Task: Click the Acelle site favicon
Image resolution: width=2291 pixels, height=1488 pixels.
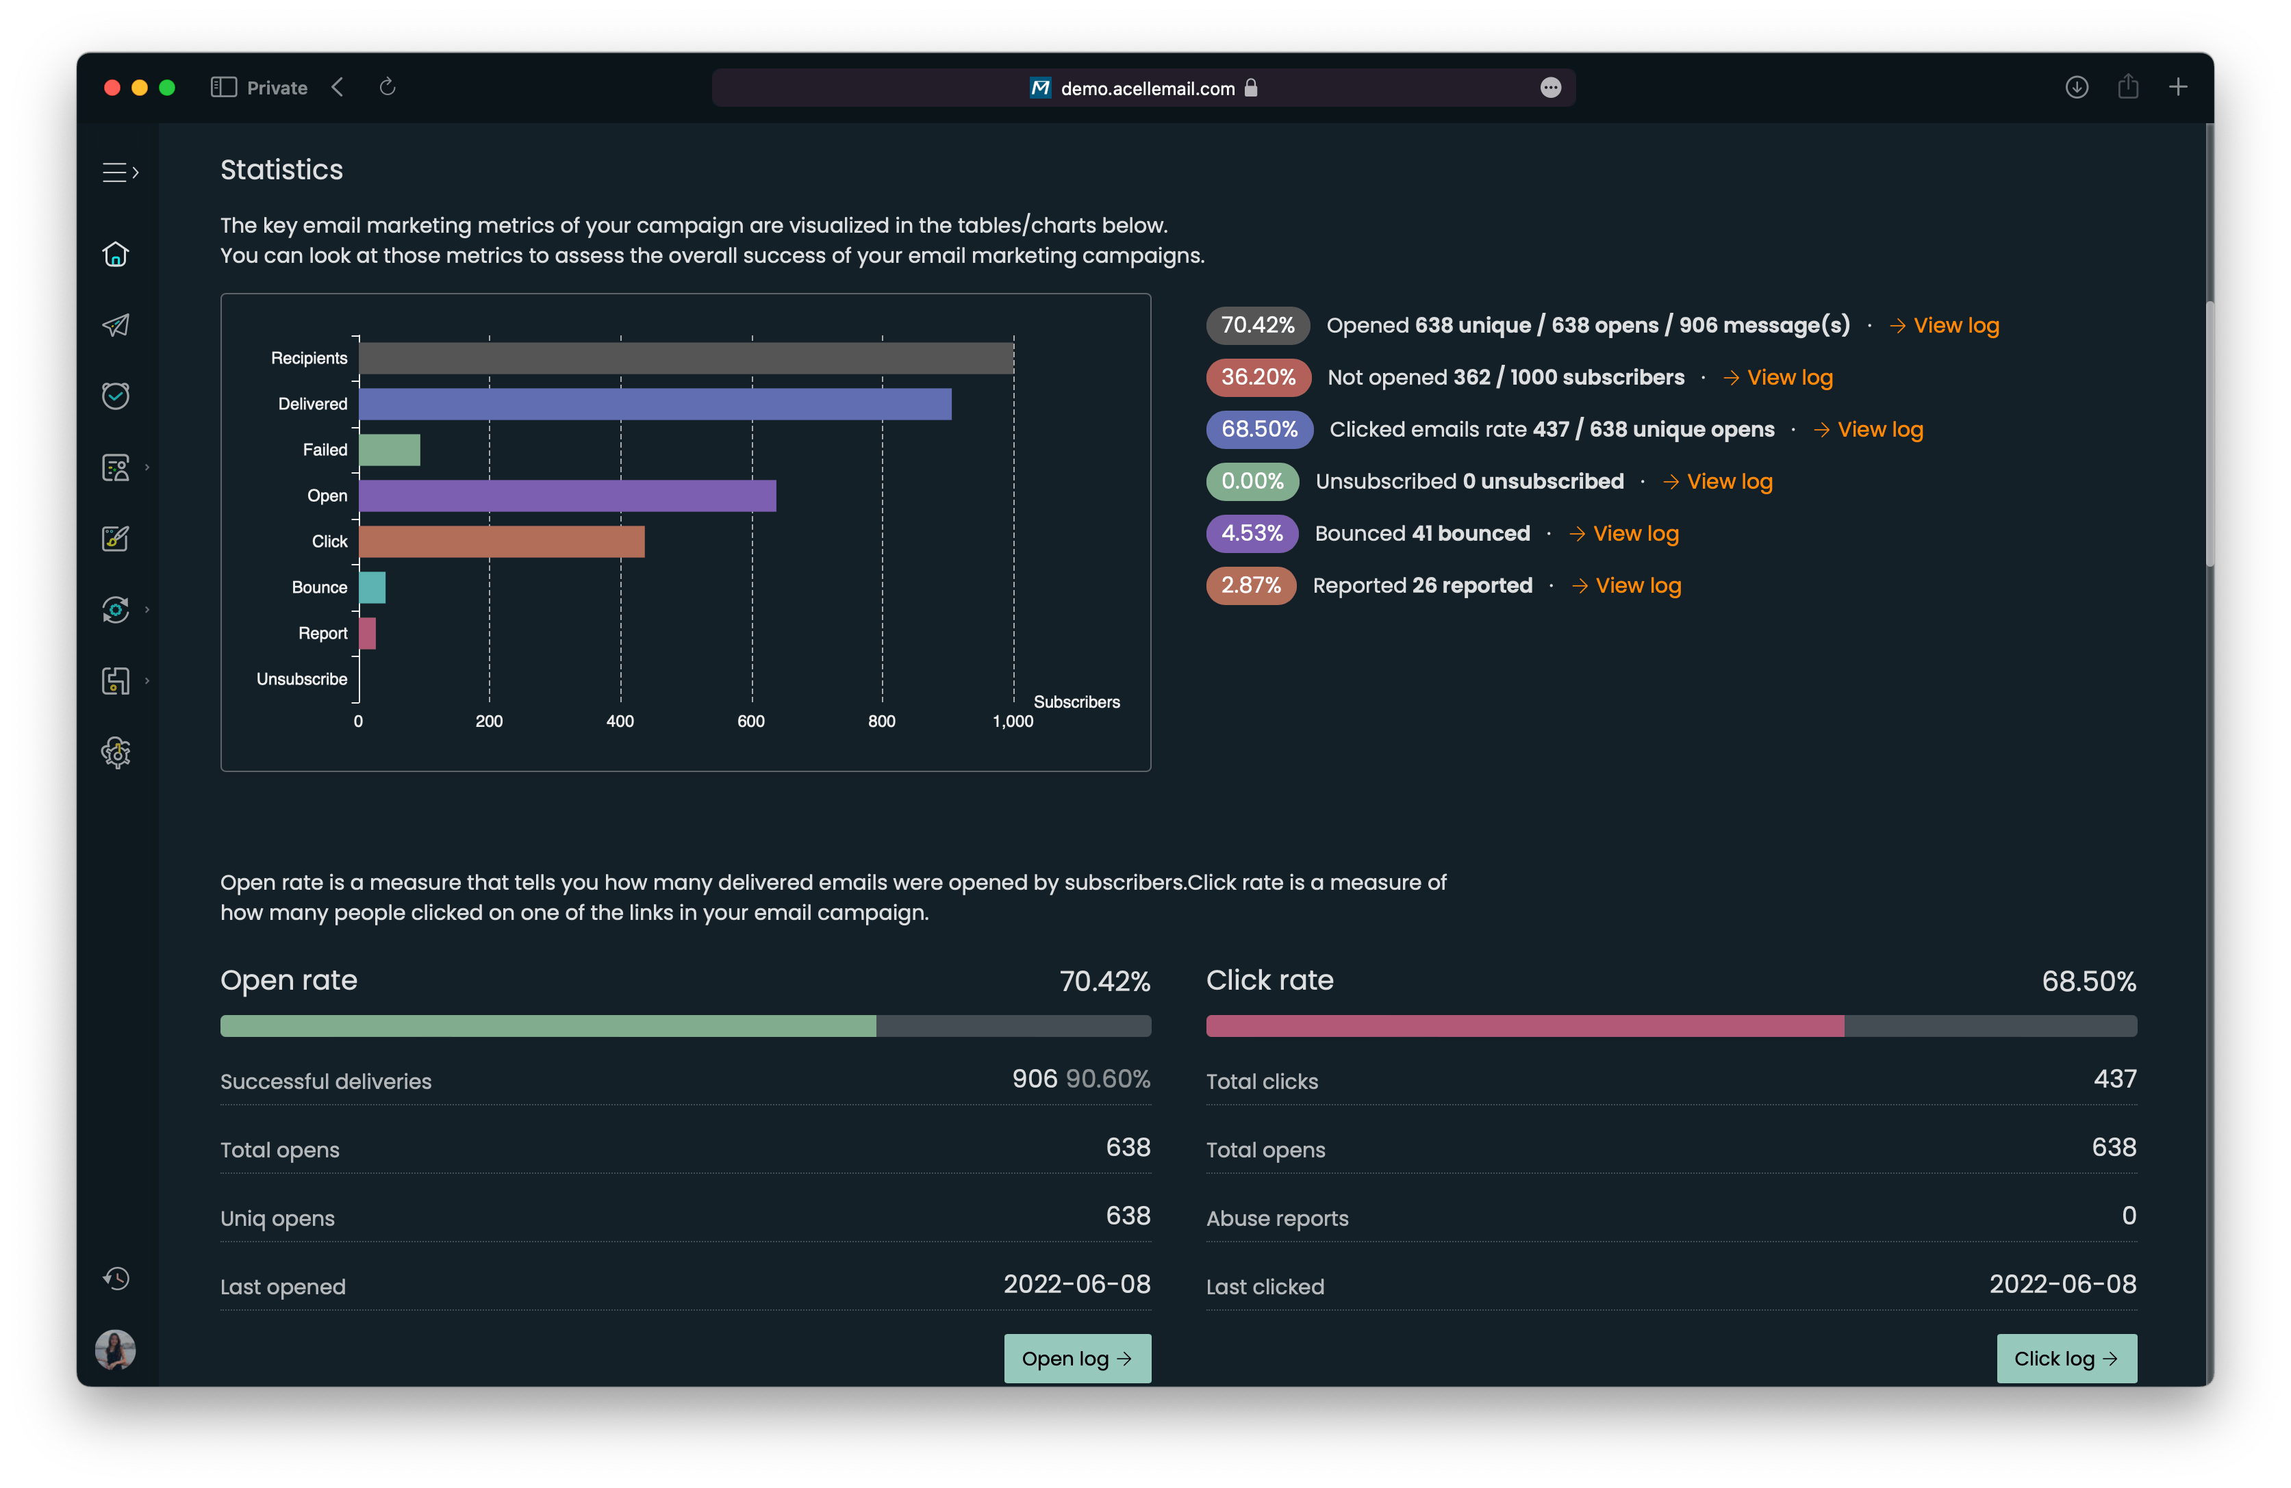Action: click(x=1039, y=88)
